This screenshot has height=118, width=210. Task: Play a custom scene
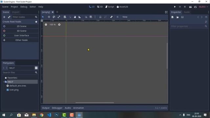point(195,7)
